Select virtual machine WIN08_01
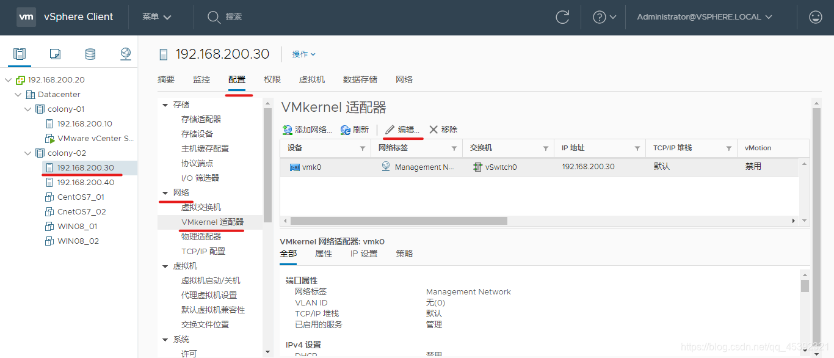834x358 pixels. click(x=77, y=227)
